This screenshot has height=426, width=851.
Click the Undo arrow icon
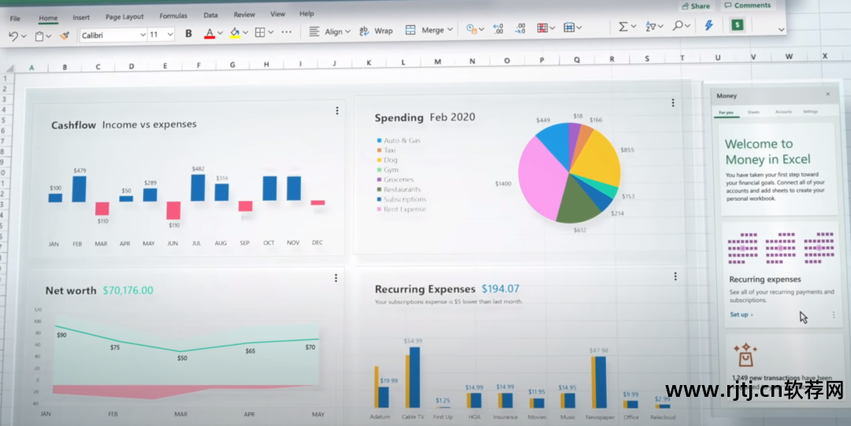click(13, 35)
